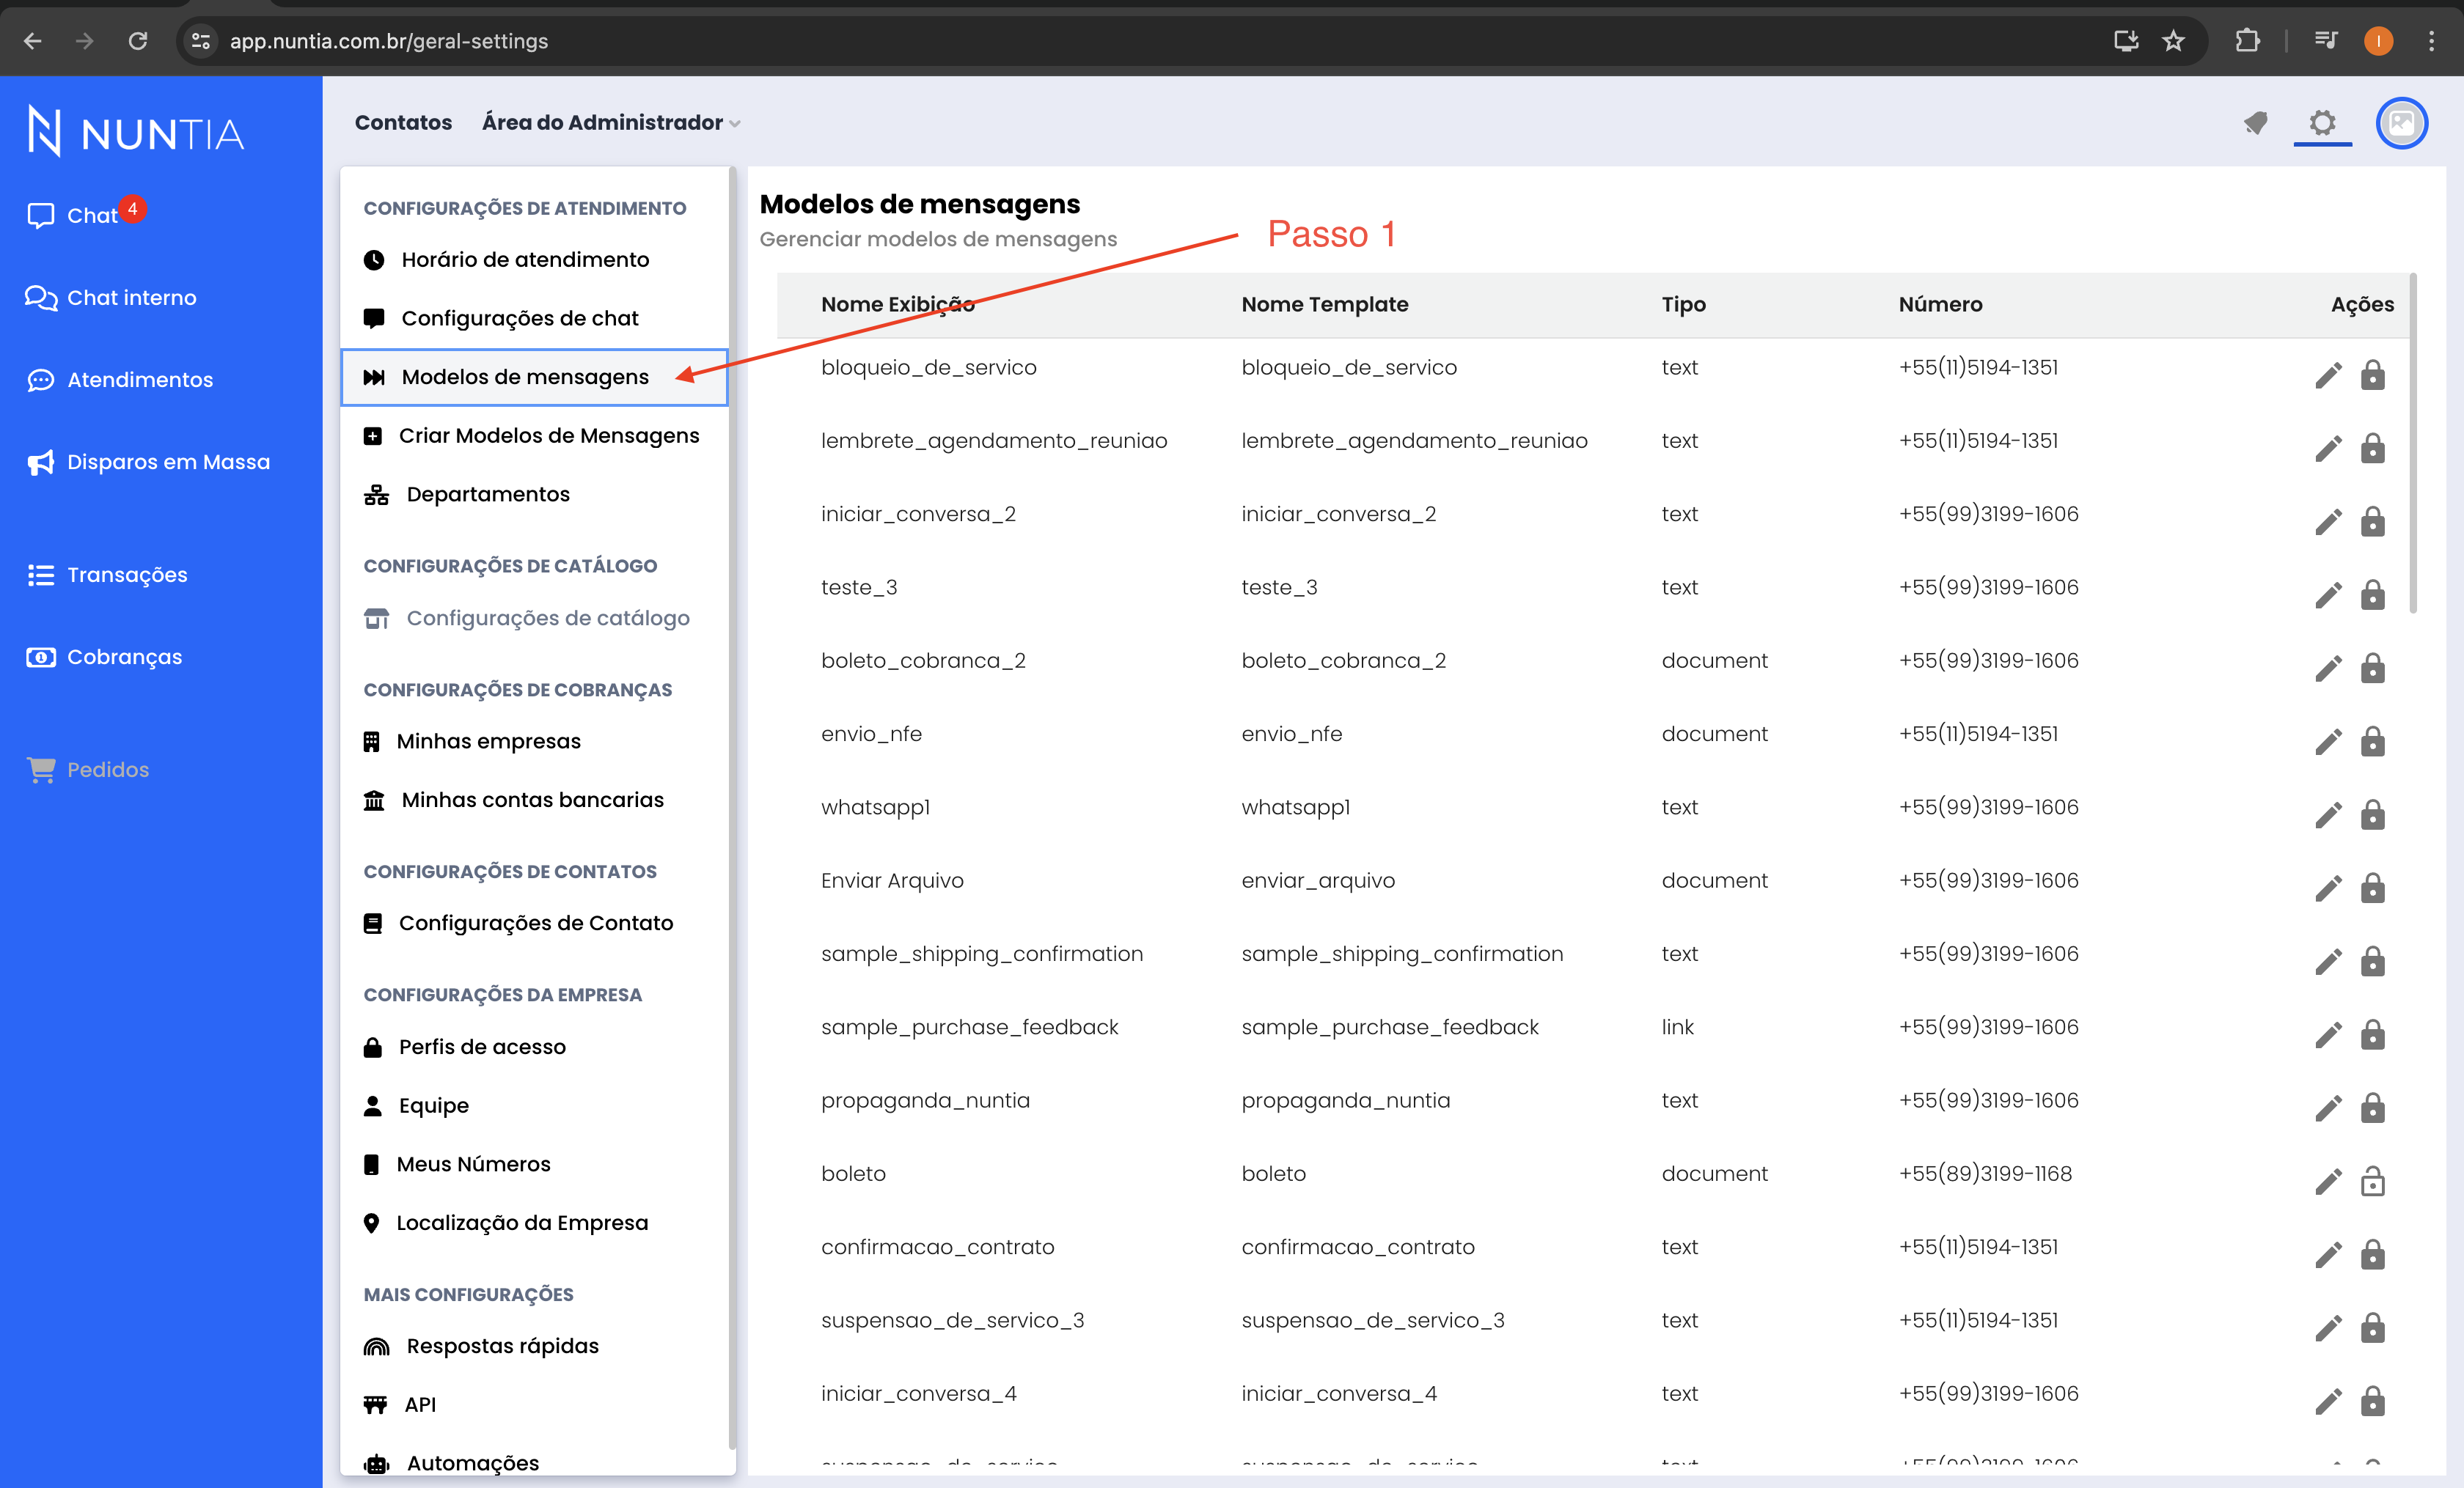Click the notifications bell icon
Viewport: 2464px width, 1488px height.
(2254, 123)
